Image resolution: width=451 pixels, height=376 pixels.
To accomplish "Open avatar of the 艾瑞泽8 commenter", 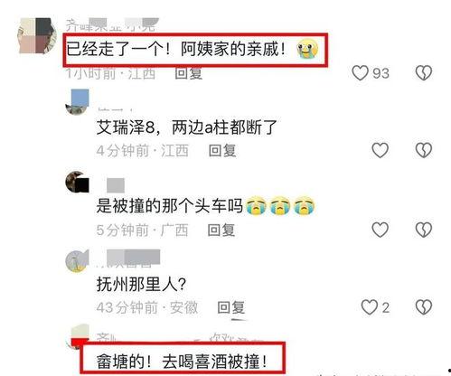I will click(78, 102).
